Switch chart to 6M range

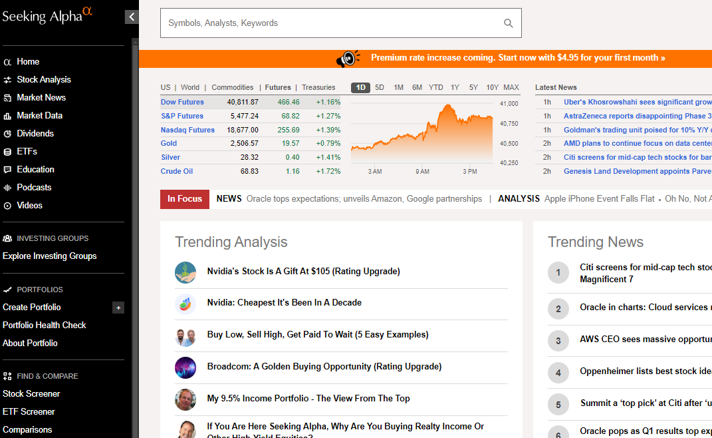coord(417,87)
